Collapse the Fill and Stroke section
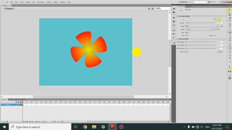 point(177,16)
